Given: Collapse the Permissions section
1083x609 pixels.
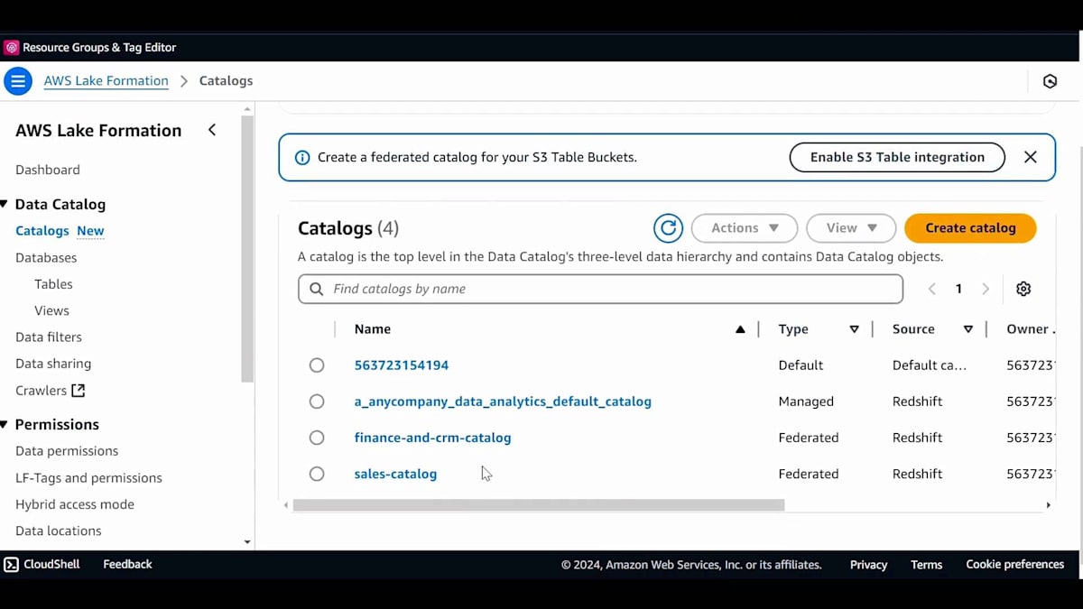Looking at the screenshot, I should pos(5,425).
